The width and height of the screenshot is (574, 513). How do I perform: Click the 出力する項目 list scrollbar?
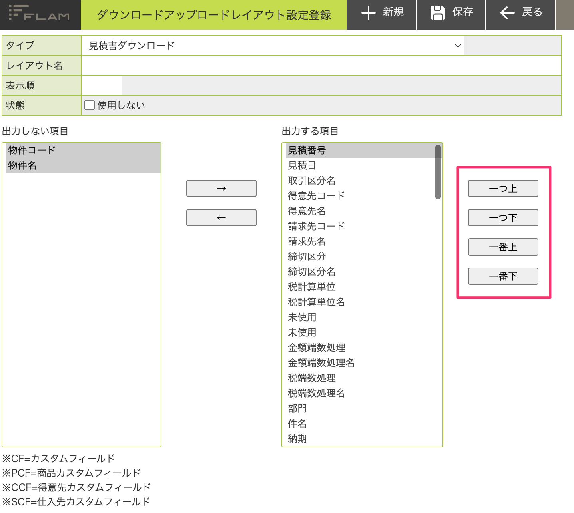[438, 172]
